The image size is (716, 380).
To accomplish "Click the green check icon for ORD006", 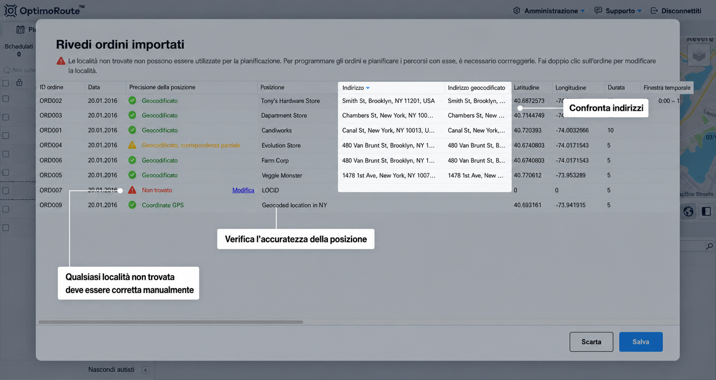I will click(132, 160).
